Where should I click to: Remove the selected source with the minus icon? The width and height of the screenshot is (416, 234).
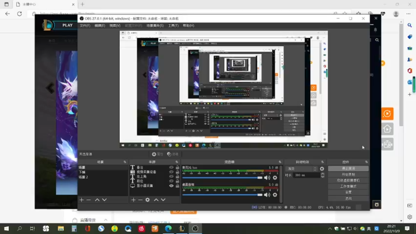140,200
